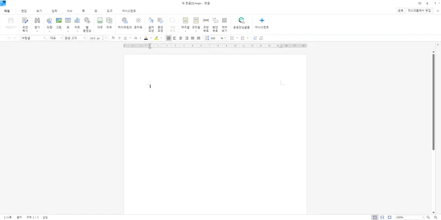
Task: Apply strikethrough 가 formatting
Action: point(135,38)
